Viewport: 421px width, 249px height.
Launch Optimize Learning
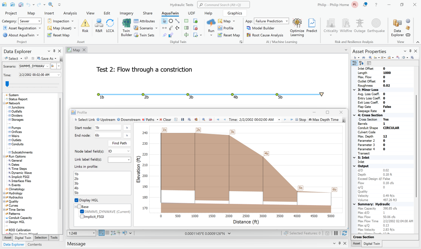click(297, 27)
